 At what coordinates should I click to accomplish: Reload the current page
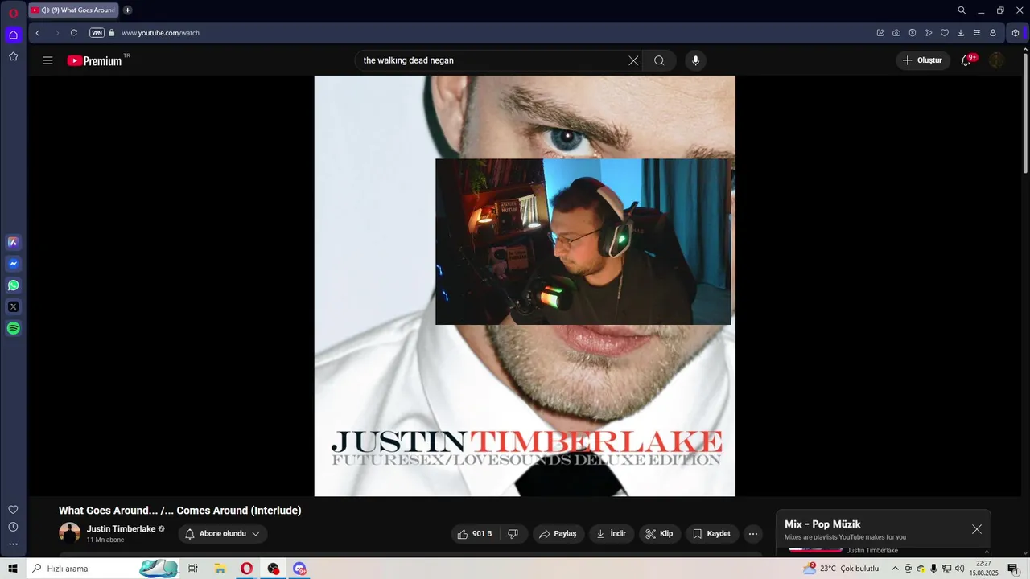(74, 33)
